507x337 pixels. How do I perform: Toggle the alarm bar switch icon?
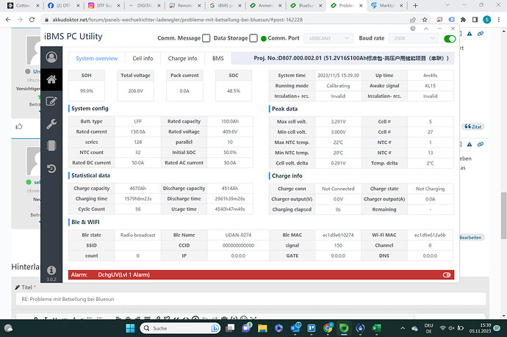click(x=447, y=275)
